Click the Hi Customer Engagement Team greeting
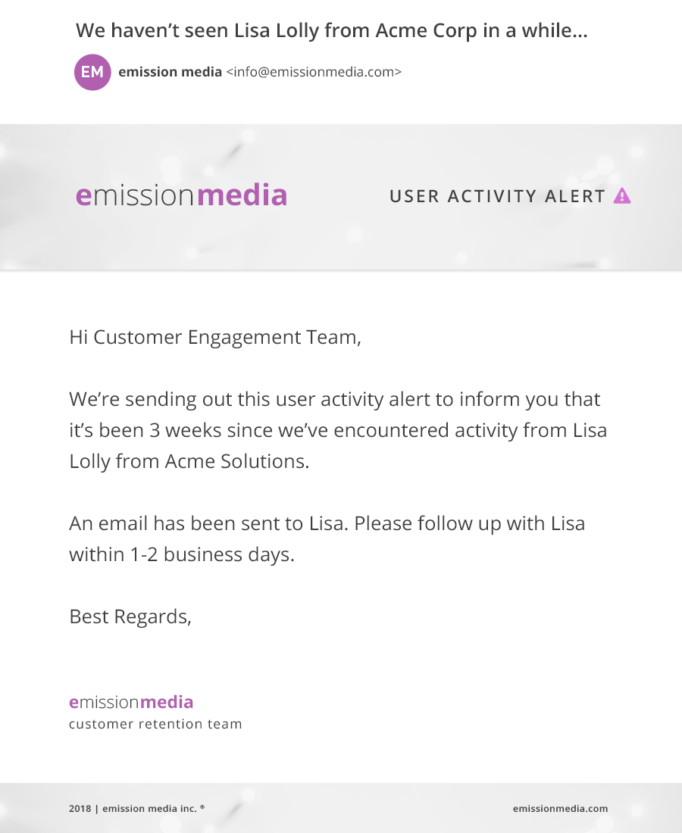 pos(215,337)
